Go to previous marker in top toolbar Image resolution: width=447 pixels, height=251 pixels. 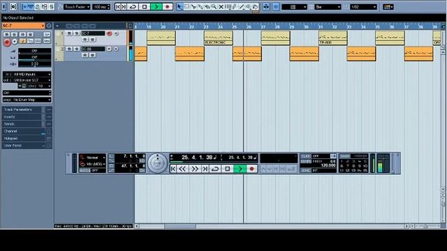coord(118,6)
